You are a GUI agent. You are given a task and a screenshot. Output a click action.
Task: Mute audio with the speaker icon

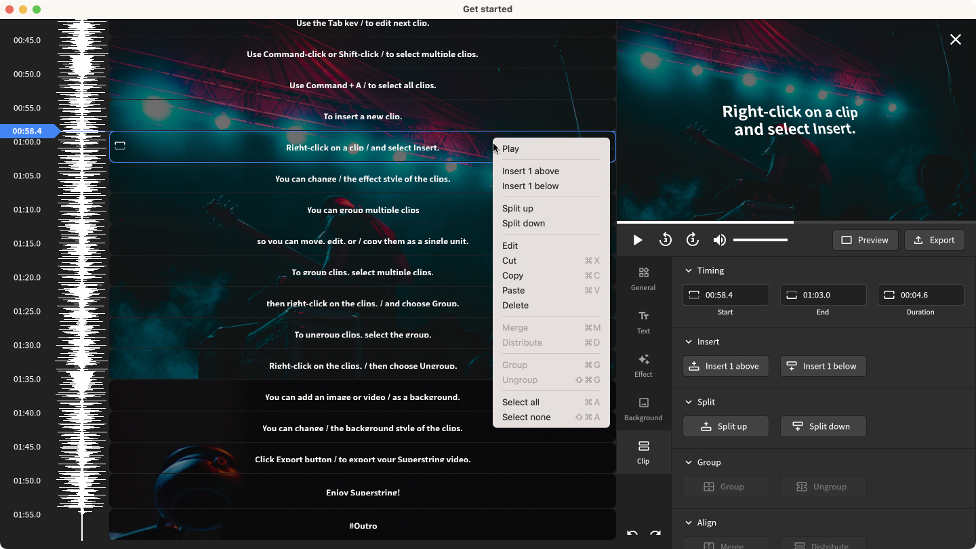tap(719, 240)
